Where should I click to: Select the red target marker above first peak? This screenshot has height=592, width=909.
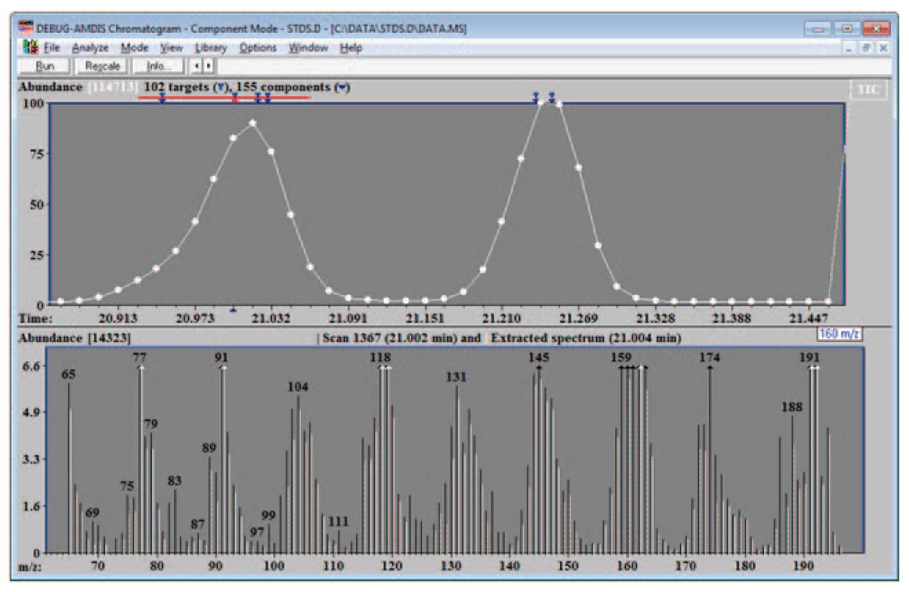(235, 97)
